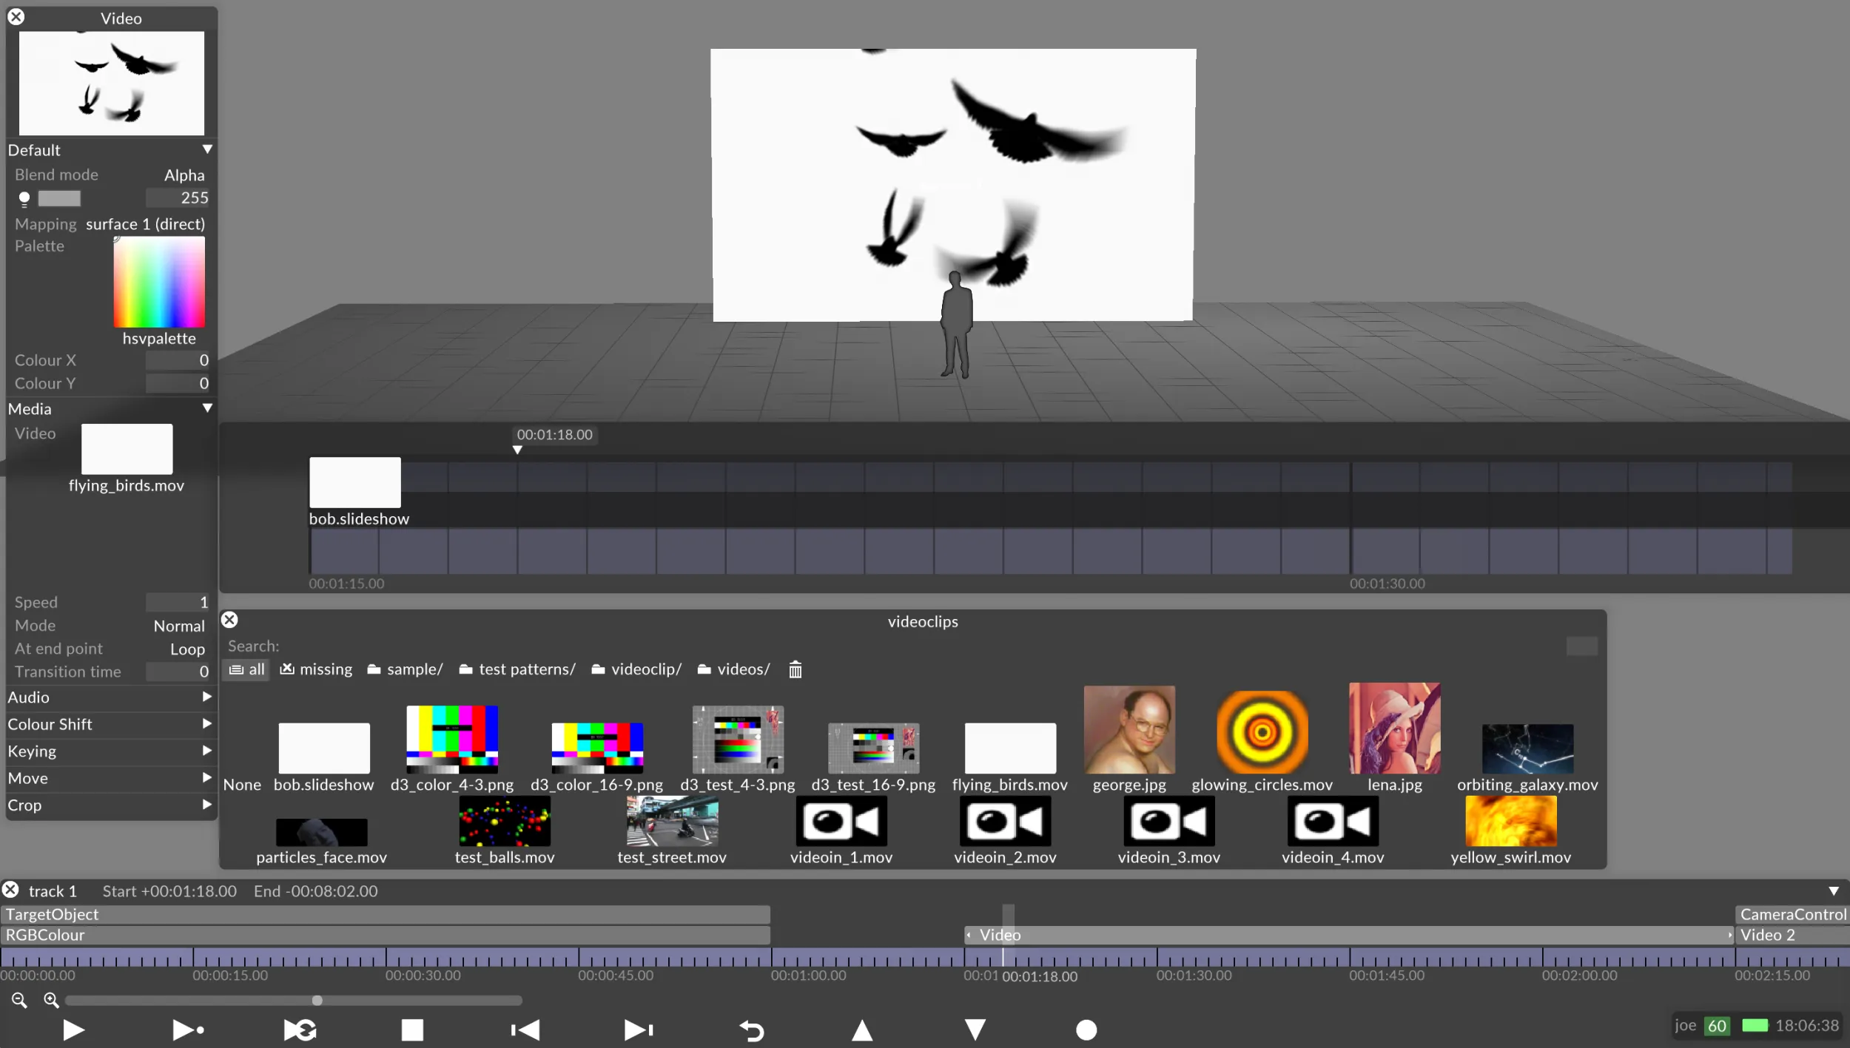Click the trash icon in the videoclips browser
The width and height of the screenshot is (1850, 1048).
(794, 669)
